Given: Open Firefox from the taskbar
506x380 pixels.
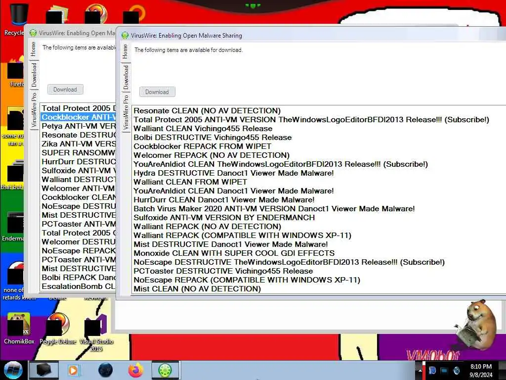Looking at the screenshot, I should coord(136,370).
